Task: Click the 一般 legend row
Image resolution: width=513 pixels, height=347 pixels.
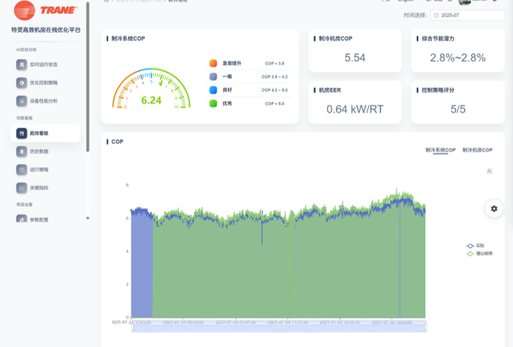Action: click(248, 77)
